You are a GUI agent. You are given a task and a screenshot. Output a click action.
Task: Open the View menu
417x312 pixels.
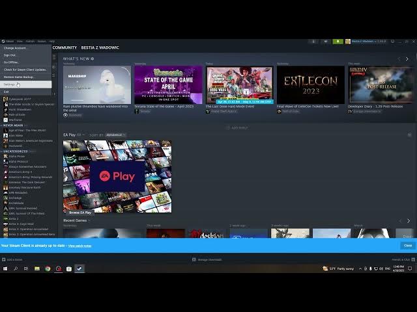(20, 42)
